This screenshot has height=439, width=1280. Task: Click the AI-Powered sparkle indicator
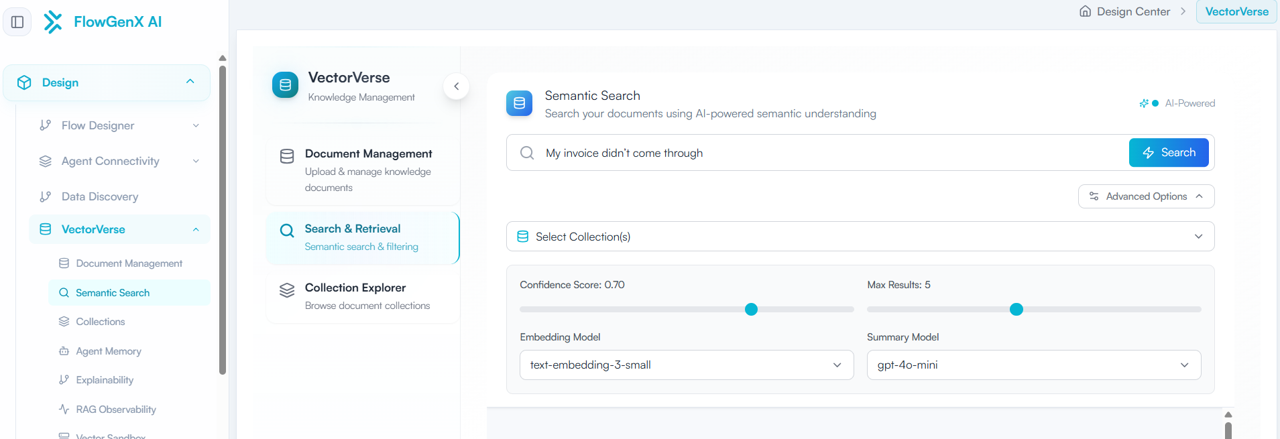[x=1144, y=103]
